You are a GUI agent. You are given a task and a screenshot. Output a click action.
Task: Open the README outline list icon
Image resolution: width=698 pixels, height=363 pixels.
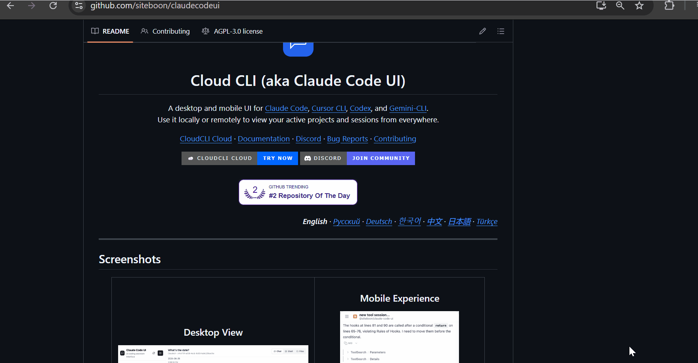pyautogui.click(x=501, y=31)
